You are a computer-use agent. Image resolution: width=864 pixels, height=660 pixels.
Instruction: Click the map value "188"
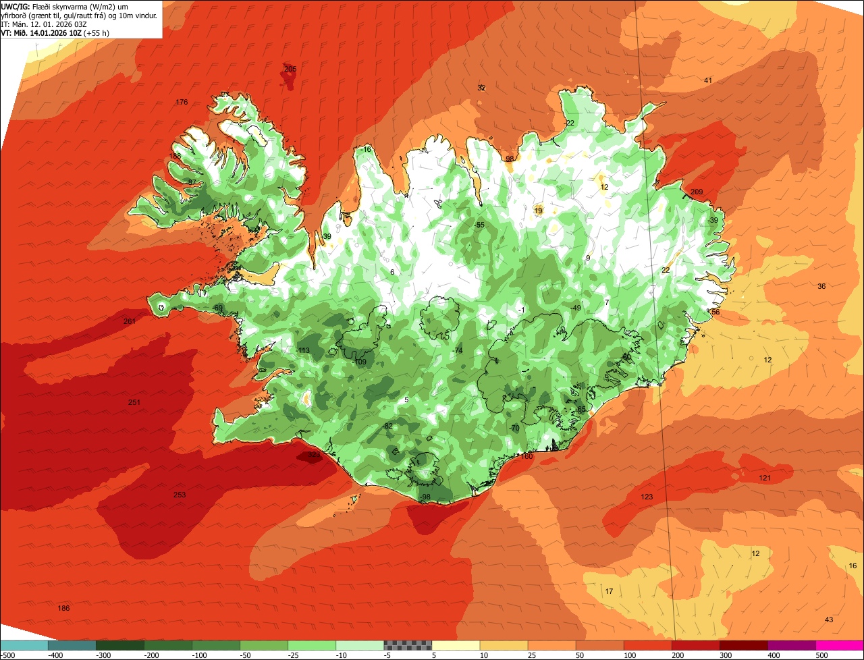[175, 156]
